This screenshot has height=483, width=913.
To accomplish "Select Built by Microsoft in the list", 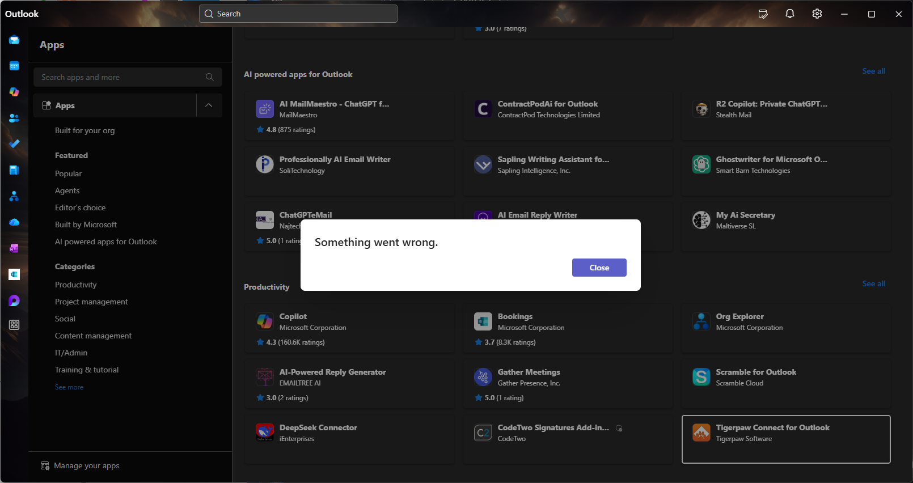I will (86, 224).
